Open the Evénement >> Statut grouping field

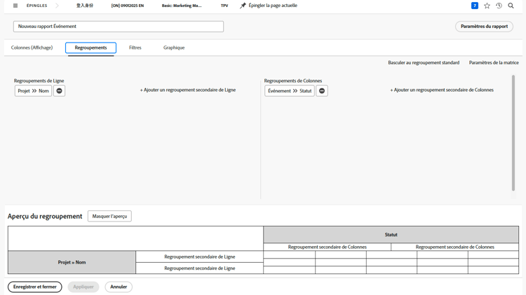(290, 91)
